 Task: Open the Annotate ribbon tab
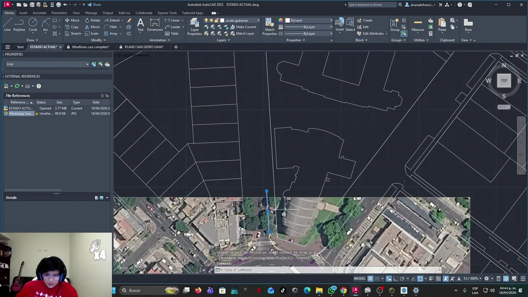(39, 13)
